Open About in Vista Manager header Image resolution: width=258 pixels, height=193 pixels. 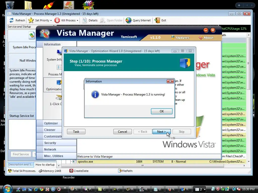click(206, 38)
